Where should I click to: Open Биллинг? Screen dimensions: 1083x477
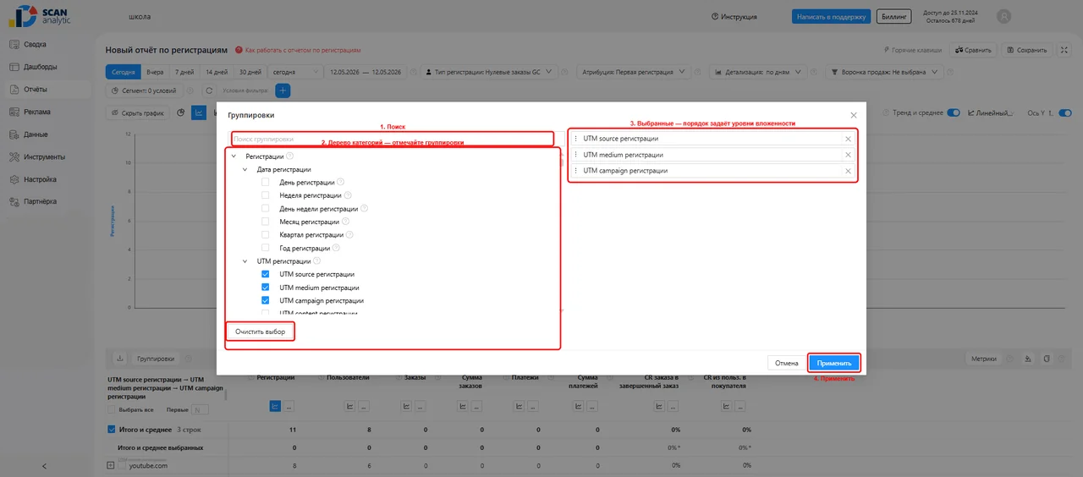pos(893,16)
